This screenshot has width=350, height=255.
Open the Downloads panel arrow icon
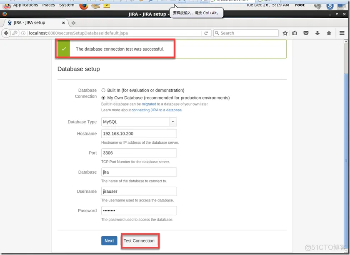317,33
